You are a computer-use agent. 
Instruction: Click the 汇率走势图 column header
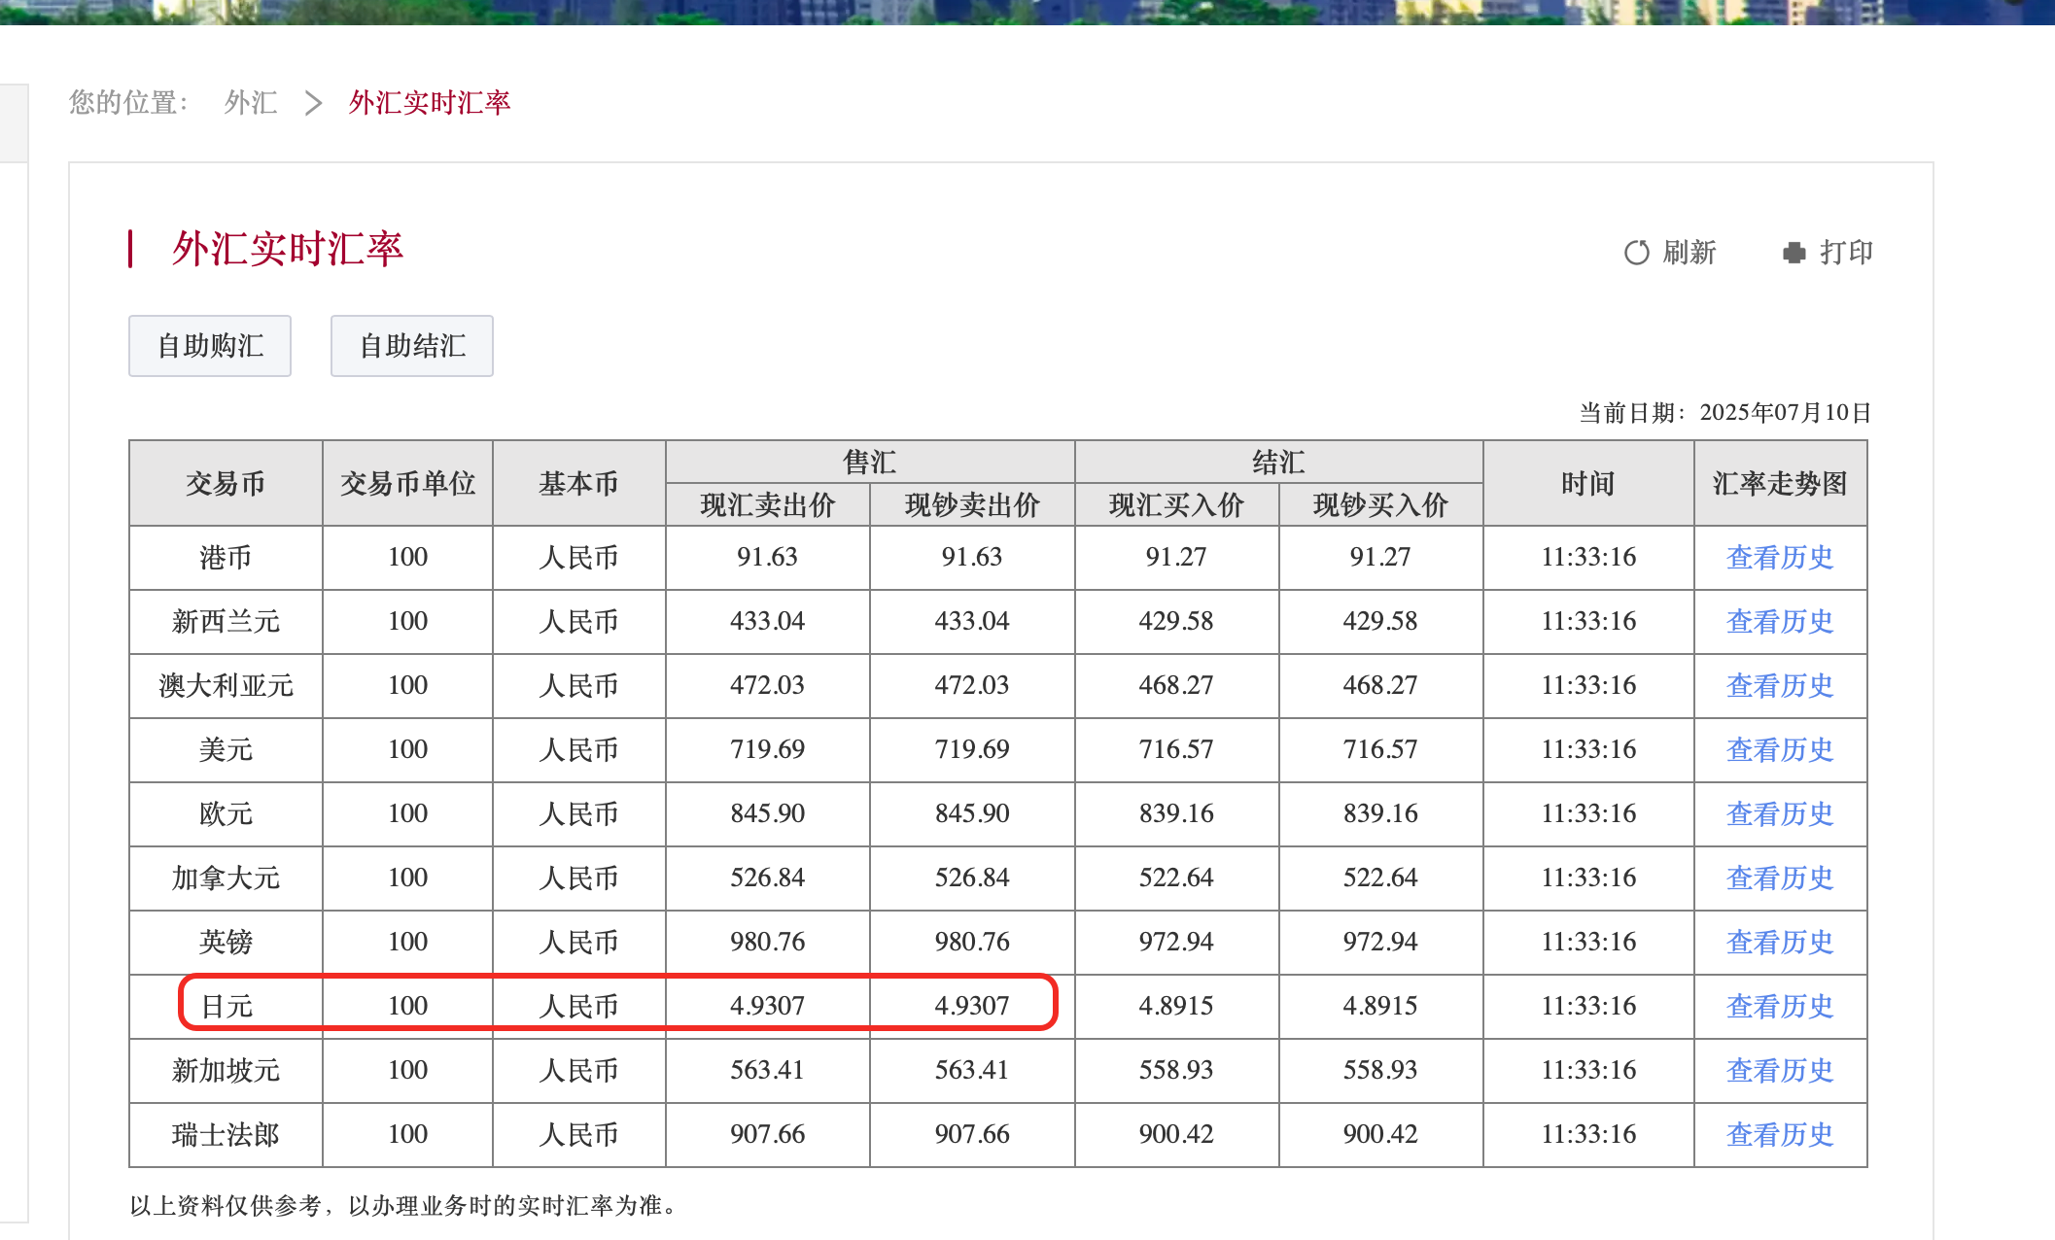pyautogui.click(x=1779, y=483)
